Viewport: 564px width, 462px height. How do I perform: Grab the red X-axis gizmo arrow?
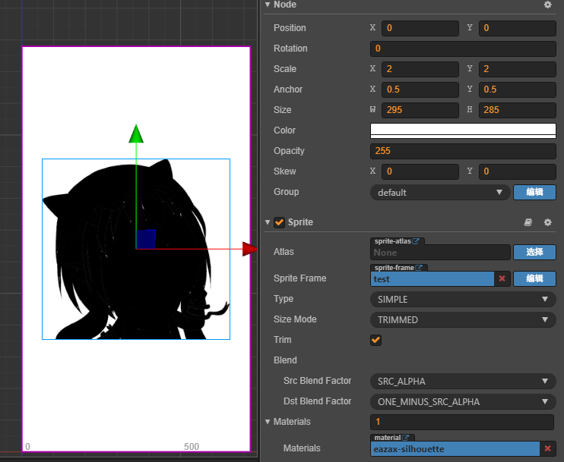(249, 249)
